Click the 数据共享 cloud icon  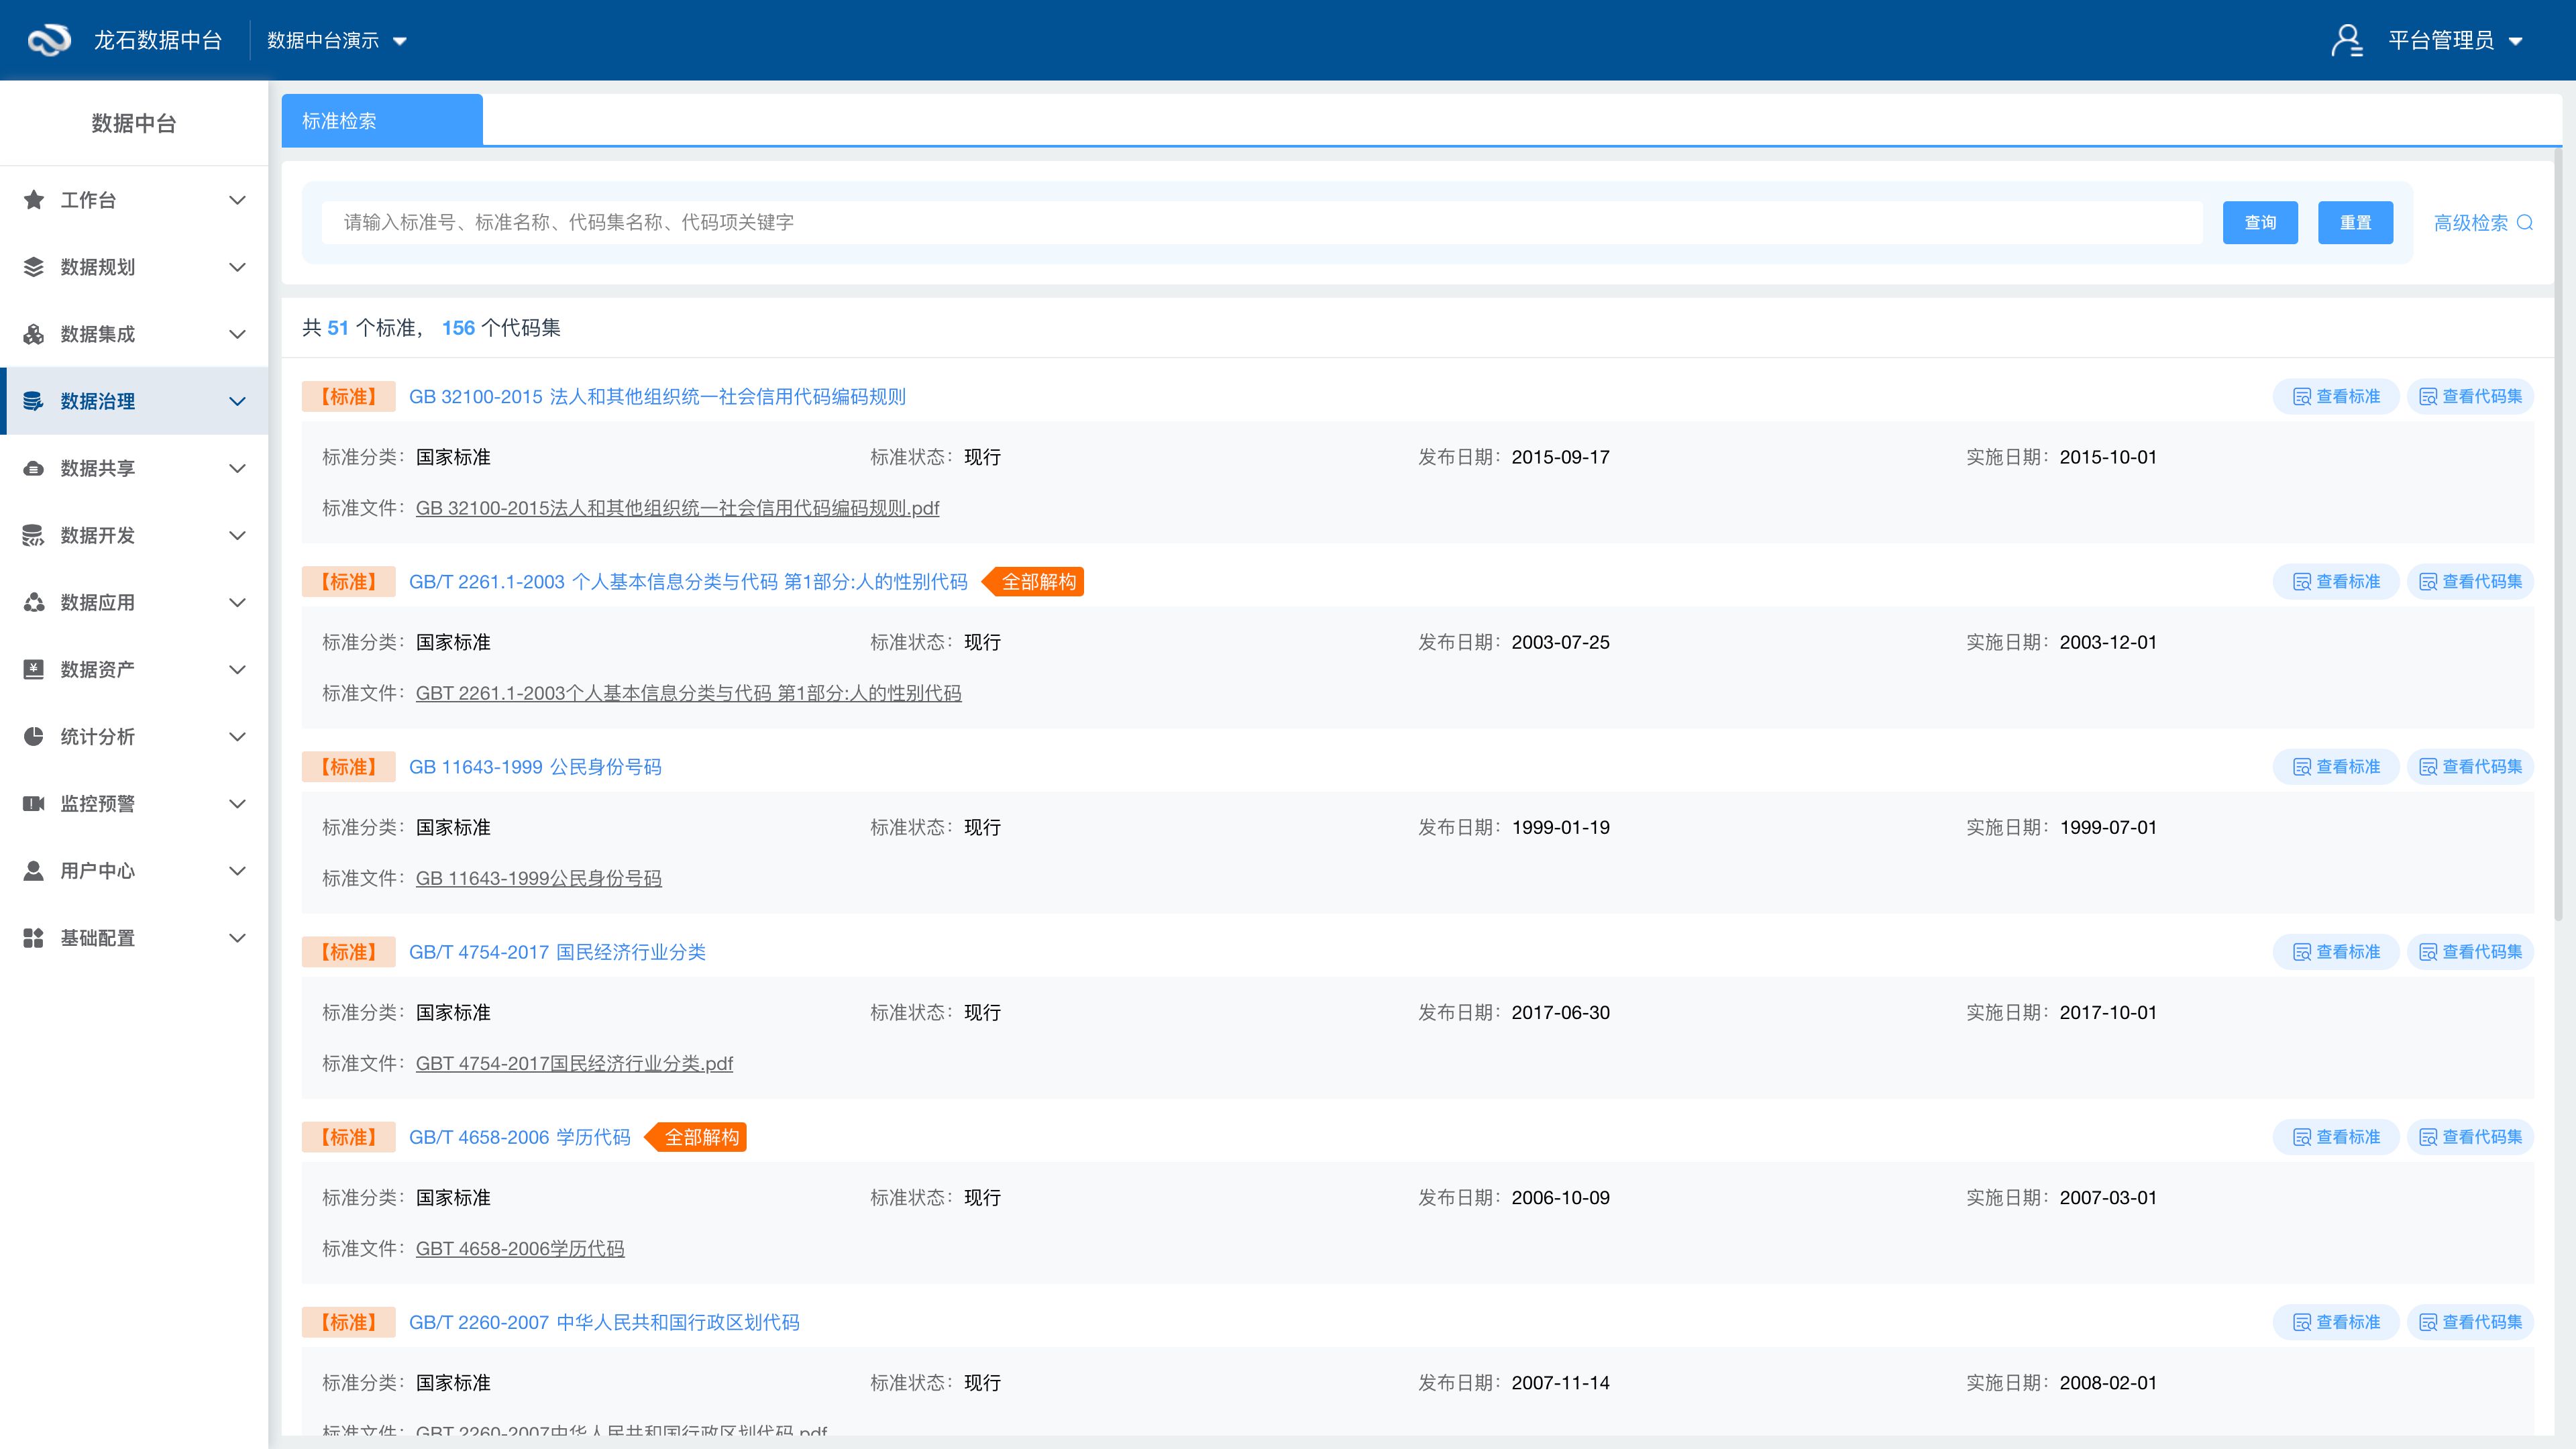pyautogui.click(x=34, y=468)
